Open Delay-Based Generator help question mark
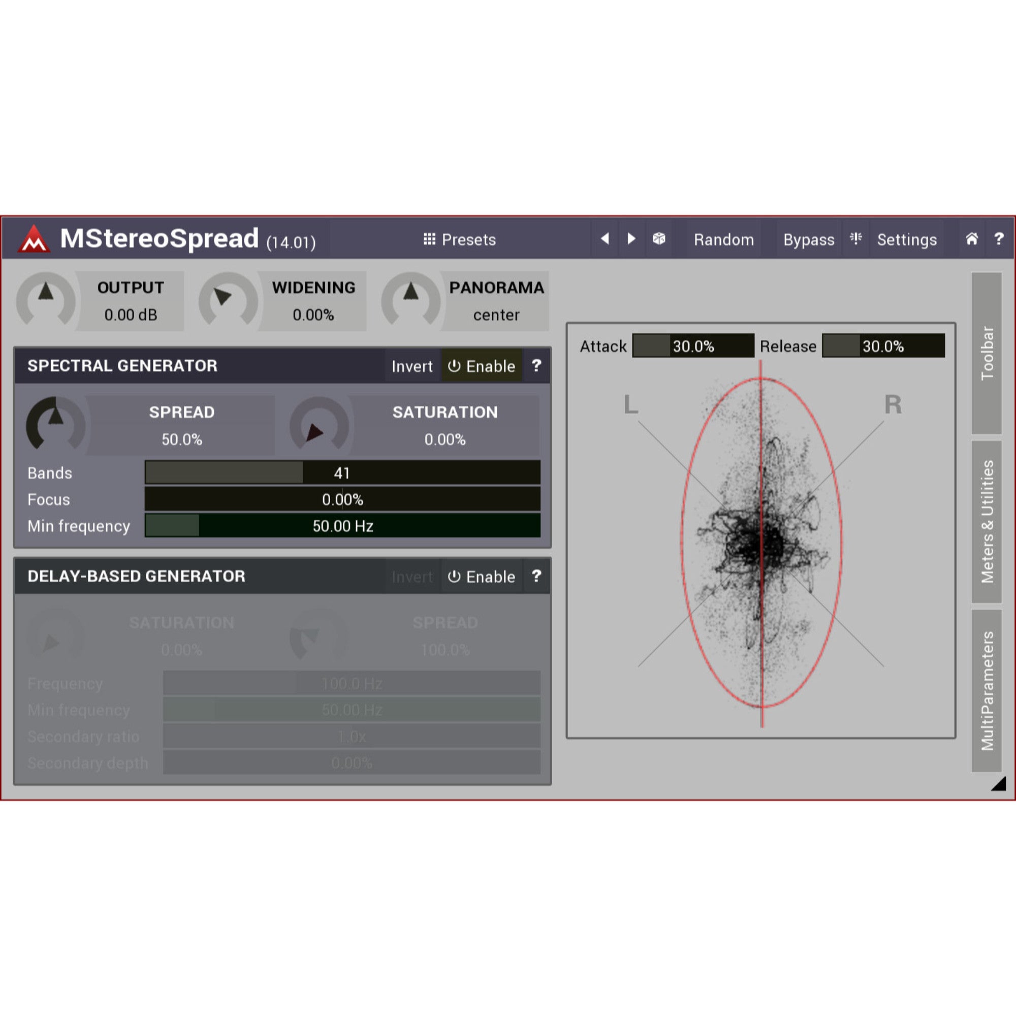Screen dimensions: 1016x1016 536,577
